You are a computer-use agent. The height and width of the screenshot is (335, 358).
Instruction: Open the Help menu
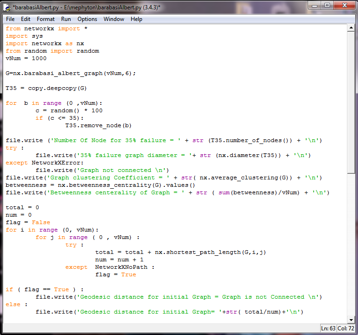point(136,19)
